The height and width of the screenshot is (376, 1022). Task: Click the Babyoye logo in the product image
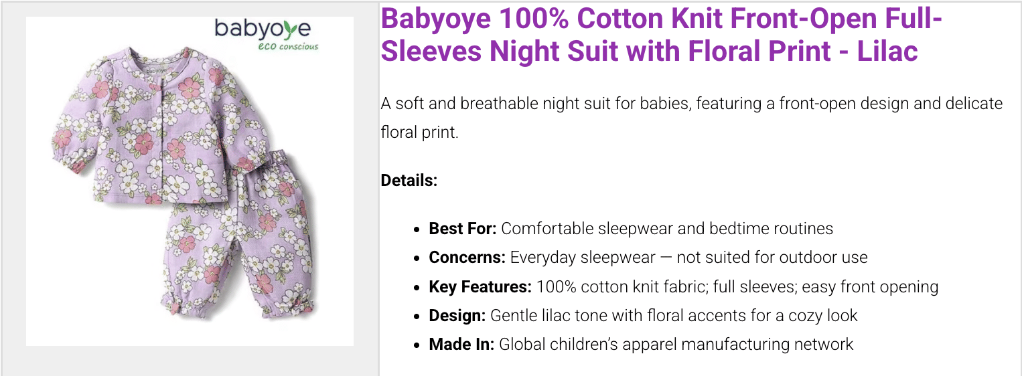pos(262,29)
